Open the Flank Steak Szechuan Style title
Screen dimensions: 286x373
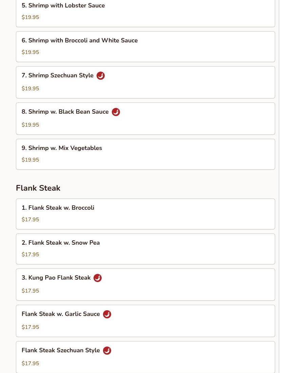coord(61,350)
